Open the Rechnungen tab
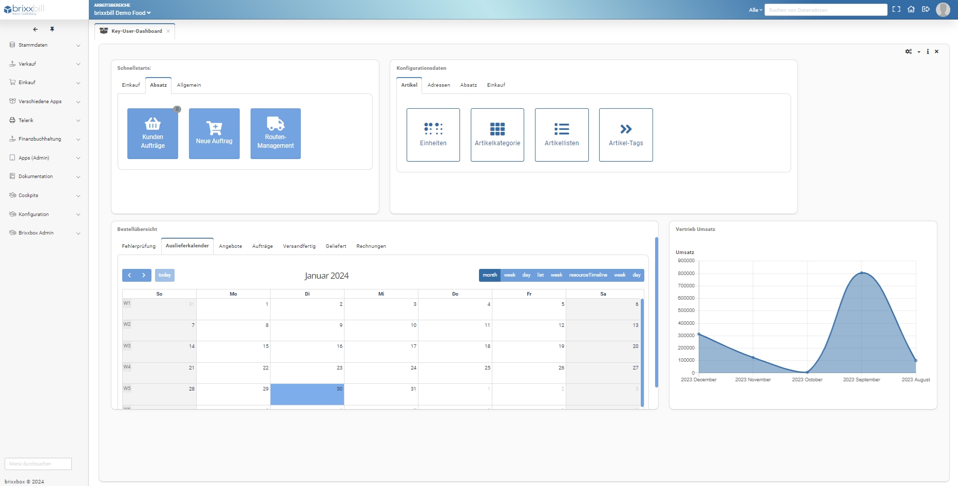The width and height of the screenshot is (958, 486). 371,246
